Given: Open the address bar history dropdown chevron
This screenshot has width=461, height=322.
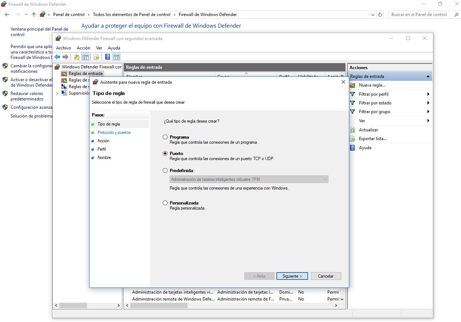Looking at the screenshot, I should (373, 15).
